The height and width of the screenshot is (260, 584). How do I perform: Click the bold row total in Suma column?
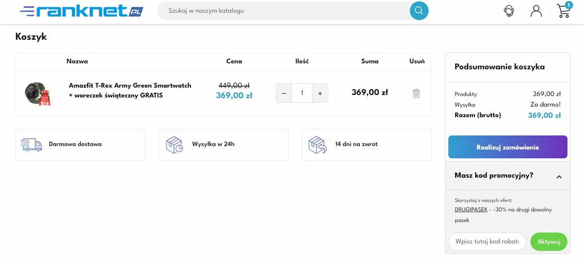[x=370, y=92]
